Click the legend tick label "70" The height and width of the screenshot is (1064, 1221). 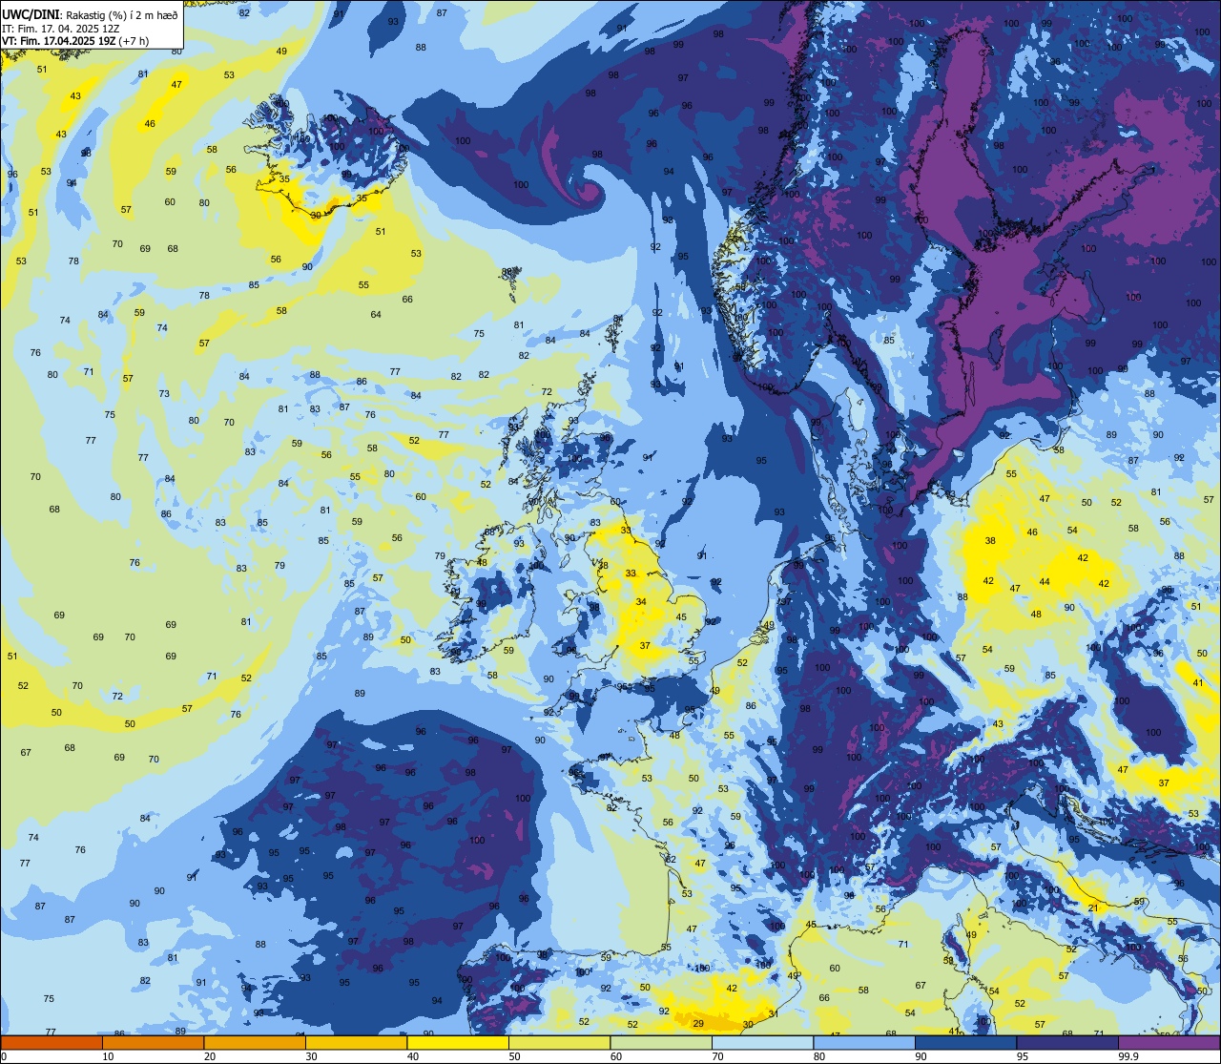click(717, 1056)
